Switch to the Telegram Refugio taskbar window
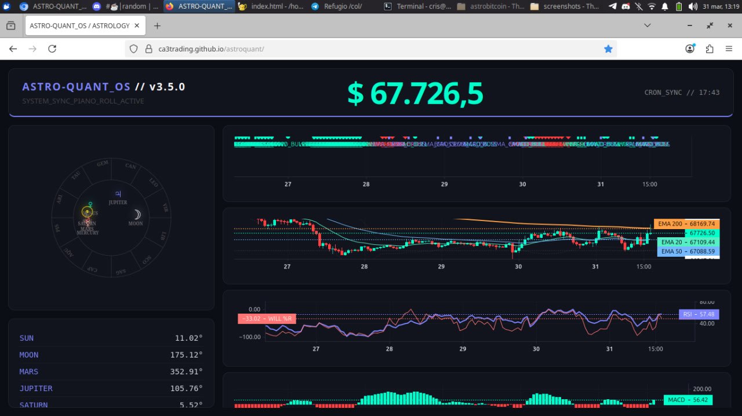This screenshot has width=742, height=416. tap(344, 6)
